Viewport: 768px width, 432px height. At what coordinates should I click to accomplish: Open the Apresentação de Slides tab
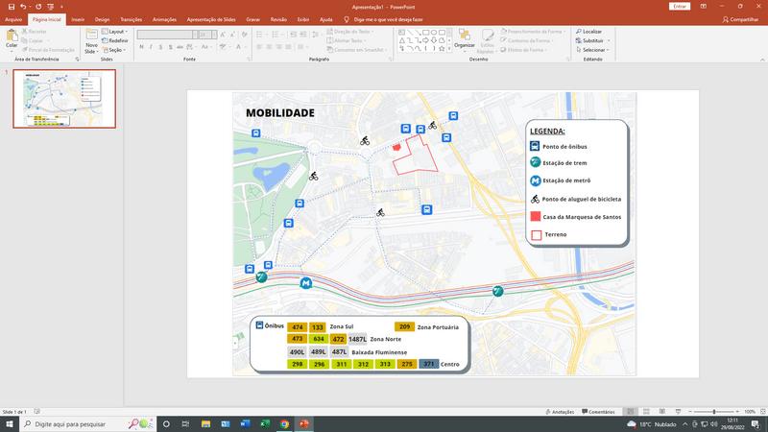[211, 19]
